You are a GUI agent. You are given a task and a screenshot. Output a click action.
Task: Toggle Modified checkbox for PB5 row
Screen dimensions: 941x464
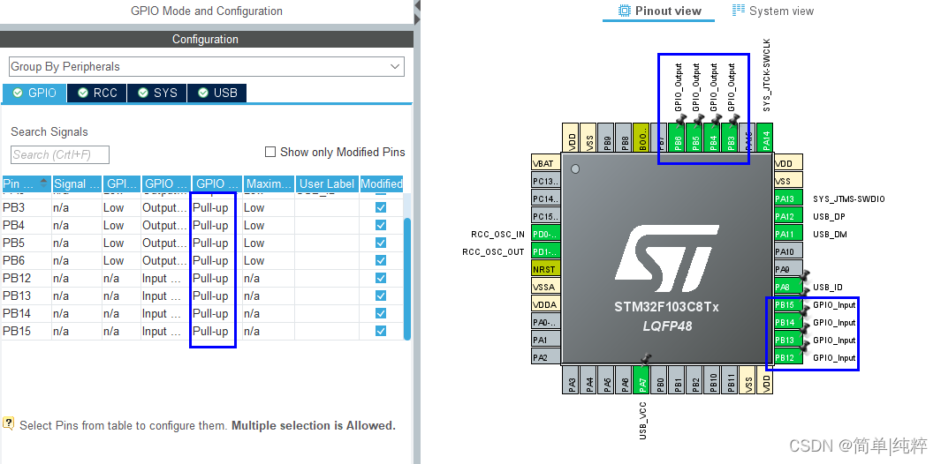[381, 243]
